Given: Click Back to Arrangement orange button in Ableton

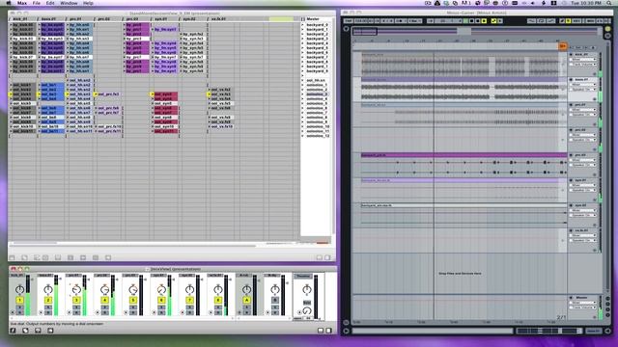Looking at the screenshot, I should tap(562, 46).
